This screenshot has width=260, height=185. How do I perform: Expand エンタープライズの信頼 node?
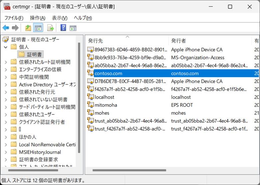tap(6, 70)
